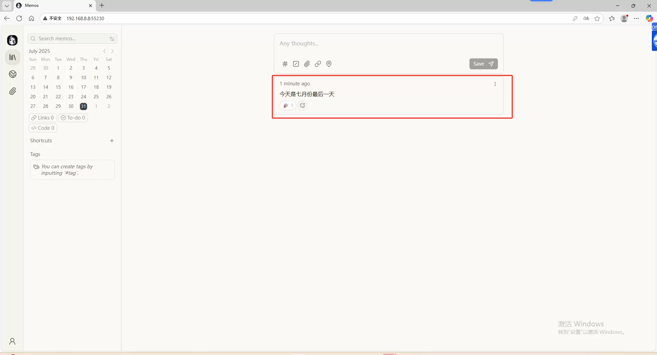Open search filter options in search box
Viewport: 657px width, 355px height.
coord(112,39)
